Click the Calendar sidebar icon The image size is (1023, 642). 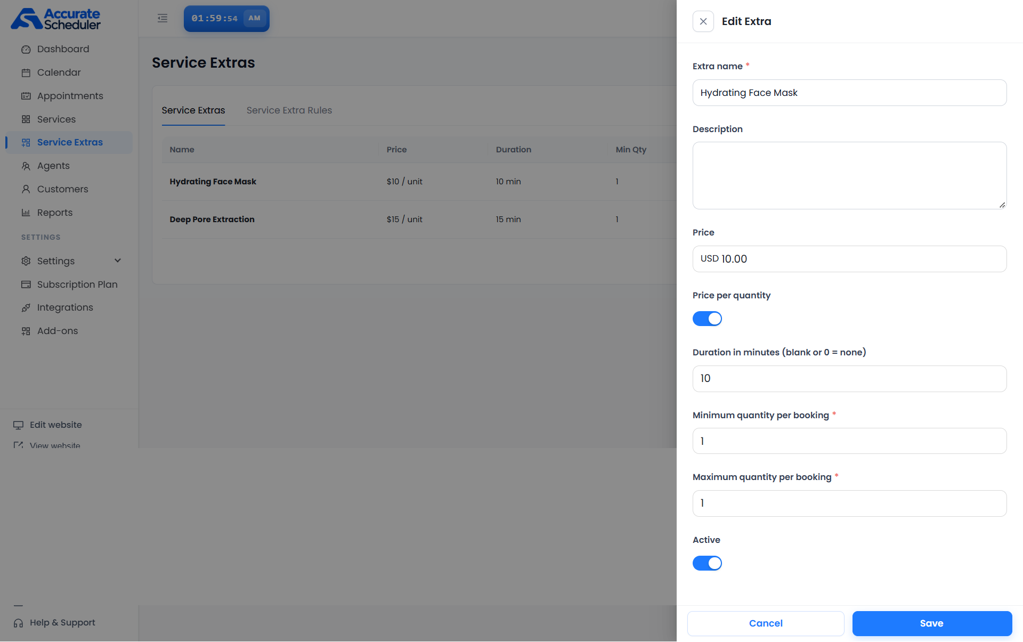tap(26, 73)
